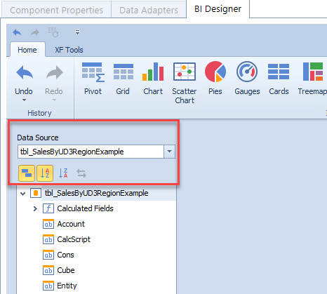Add a Scatter Chart item

tap(185, 83)
